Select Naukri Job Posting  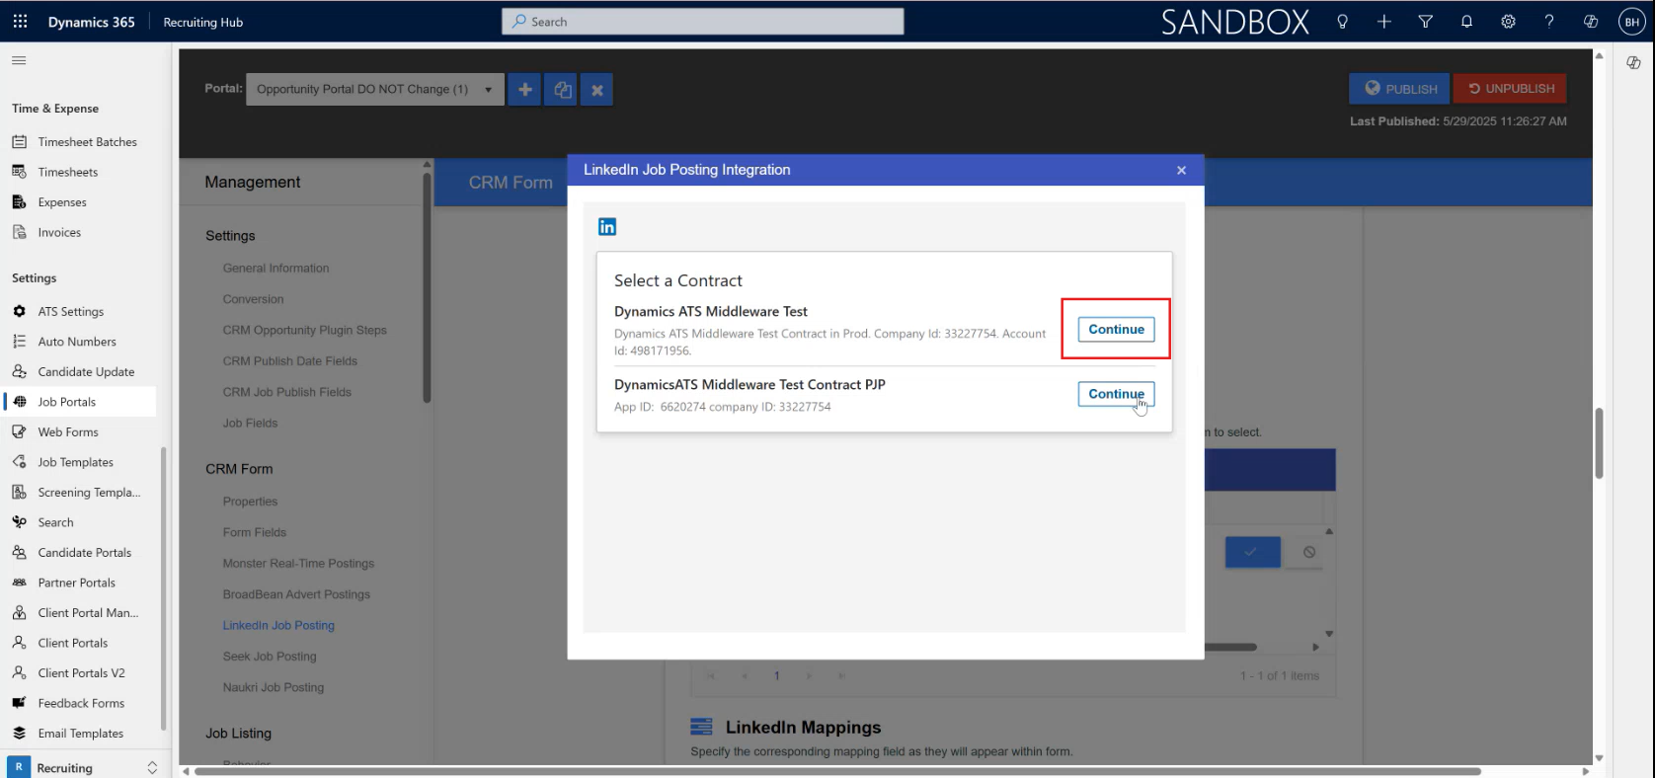274,687
